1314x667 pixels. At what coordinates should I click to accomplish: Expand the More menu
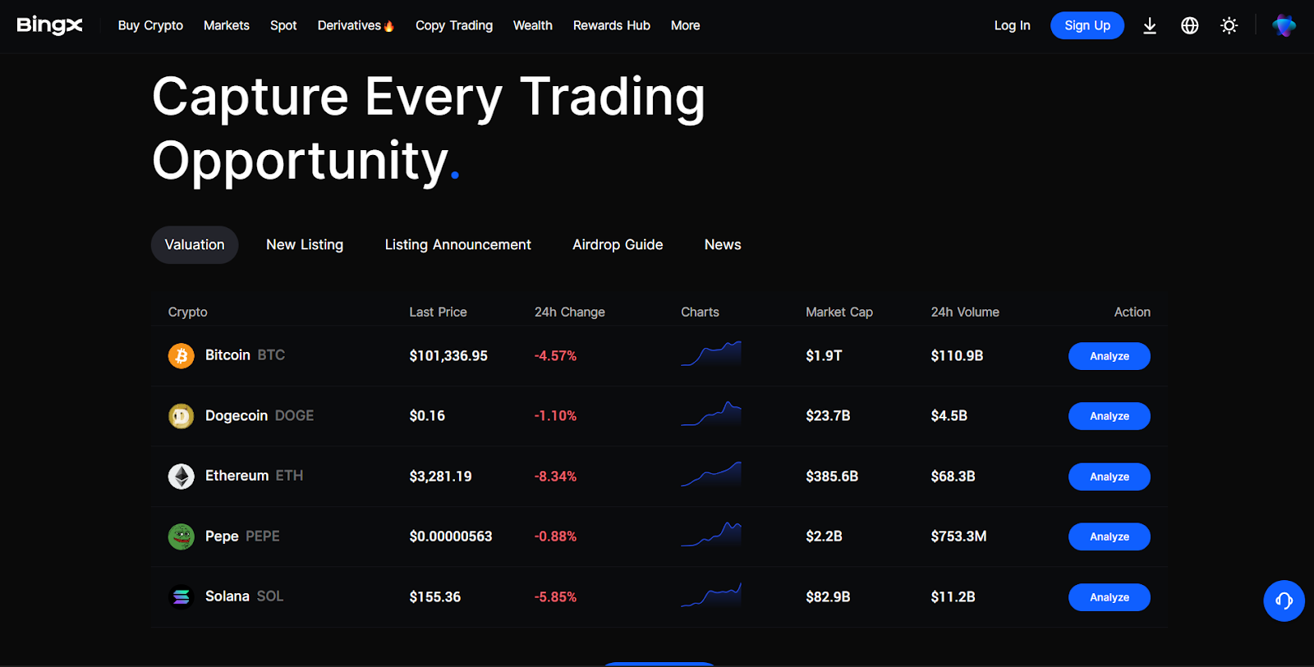(685, 25)
